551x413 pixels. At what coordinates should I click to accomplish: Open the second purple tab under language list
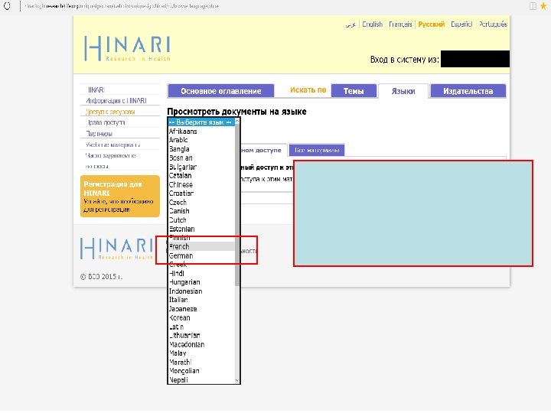pyautogui.click(x=317, y=150)
